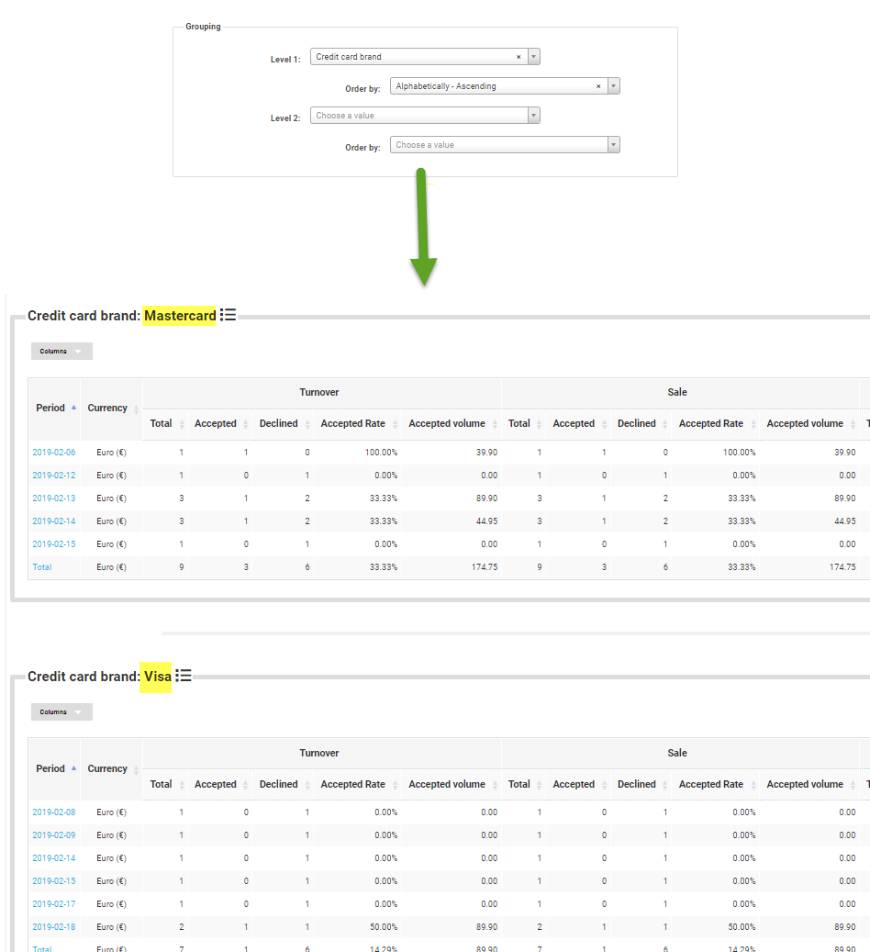
Task: Clear the Credit card brand selection
Action: coord(519,57)
